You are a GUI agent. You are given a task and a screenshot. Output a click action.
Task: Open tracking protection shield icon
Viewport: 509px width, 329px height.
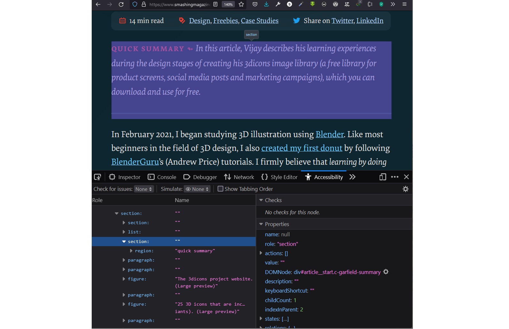tap(135, 4)
